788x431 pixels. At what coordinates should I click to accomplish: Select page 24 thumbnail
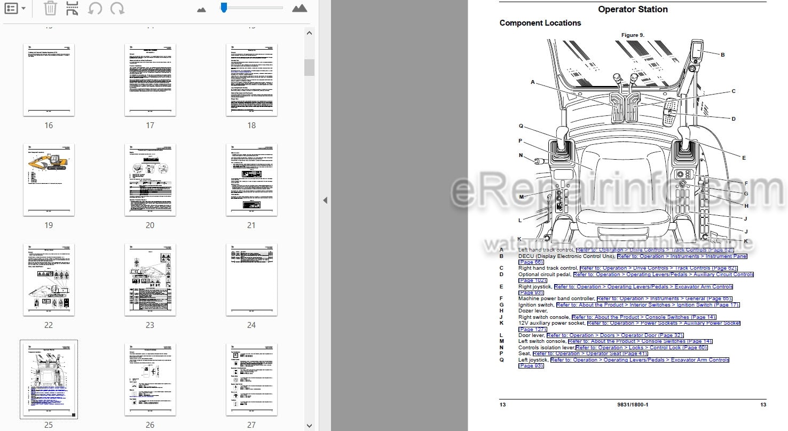[251, 280]
